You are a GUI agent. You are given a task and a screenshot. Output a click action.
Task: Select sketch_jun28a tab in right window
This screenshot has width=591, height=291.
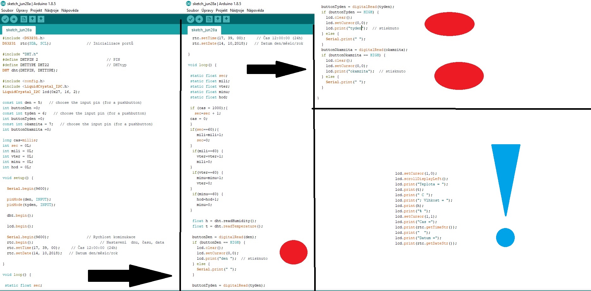(x=204, y=30)
